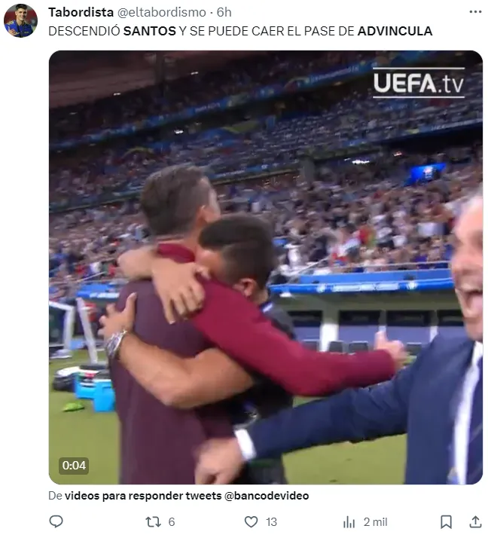Open the @eltabordismo handle link
This screenshot has height=544, width=488.
162,13
